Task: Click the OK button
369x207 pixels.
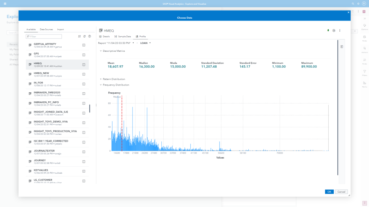Action: tap(329, 192)
